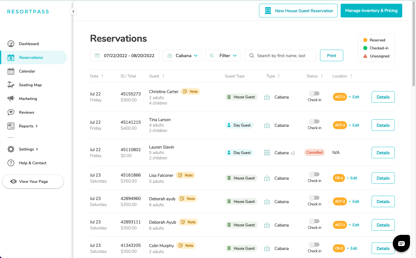The image size is (416, 258).
Task: Click the Cancelled status badge
Action: pyautogui.click(x=314, y=153)
